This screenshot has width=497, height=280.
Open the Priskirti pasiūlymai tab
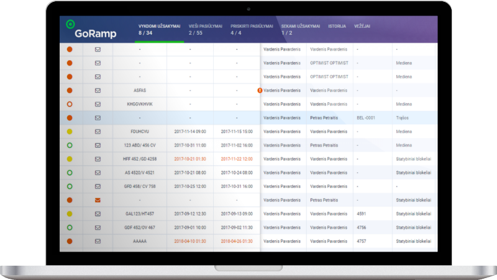[x=252, y=29]
